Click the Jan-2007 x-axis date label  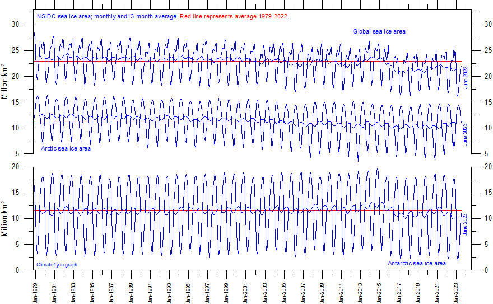[x=303, y=288]
